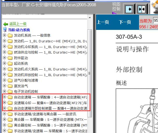Open 自动变速箱外部控制装置 tree item
The height and width of the screenshot is (133, 158).
pos(50,108)
